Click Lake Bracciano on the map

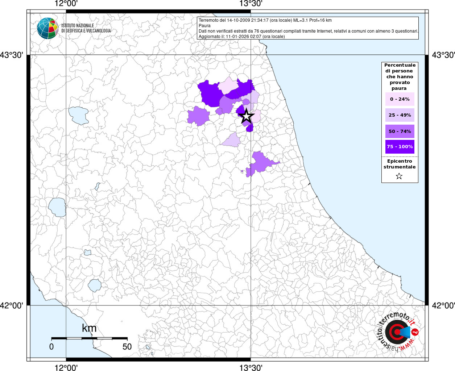pos(95,285)
